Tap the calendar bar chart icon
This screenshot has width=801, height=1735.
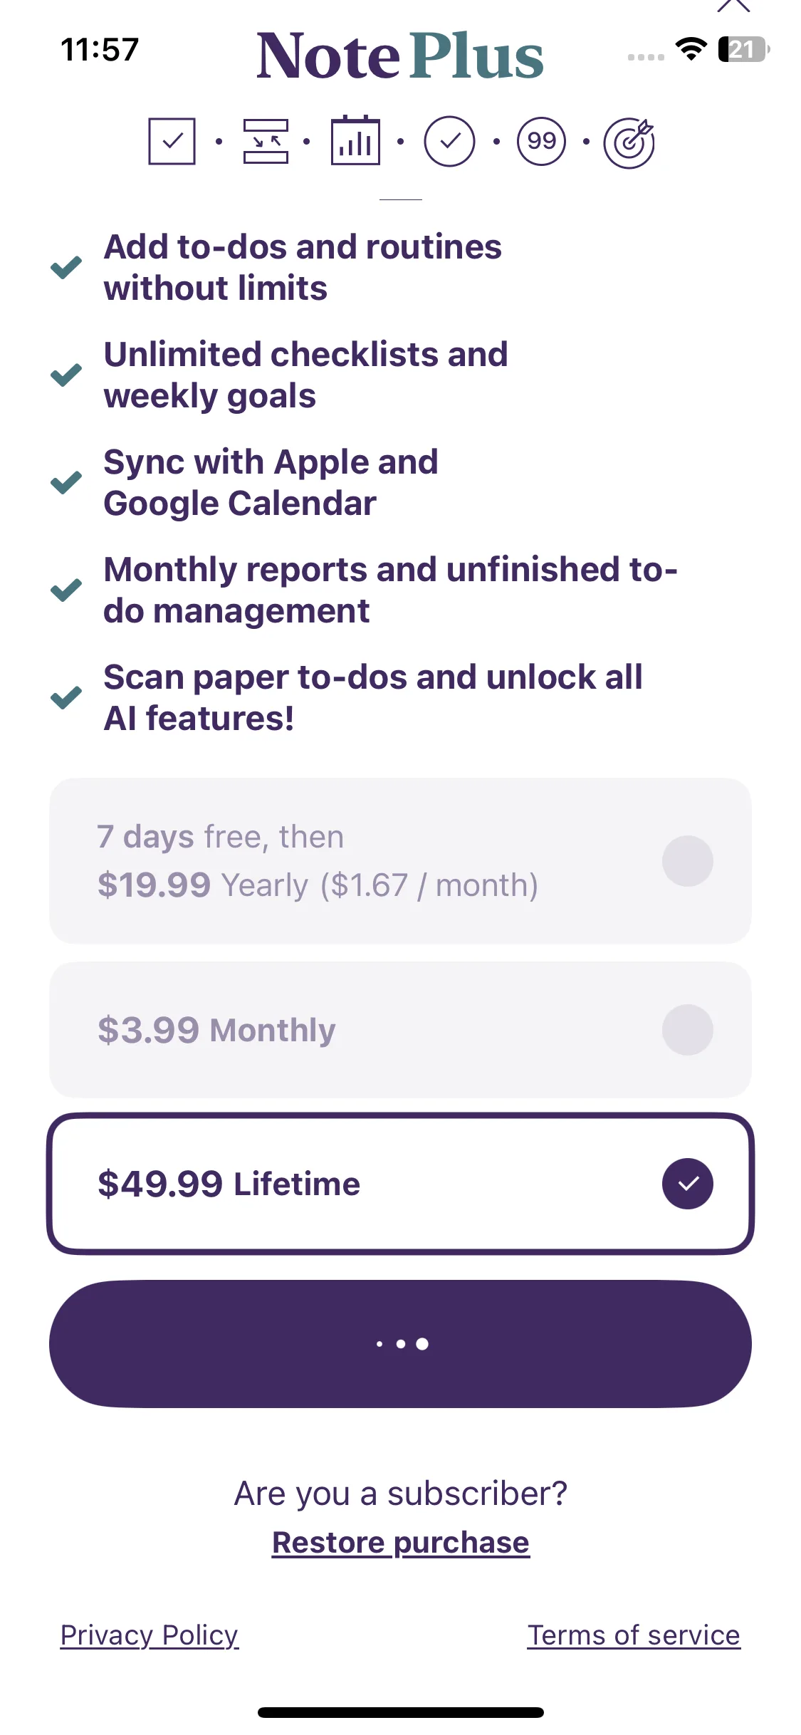[355, 141]
